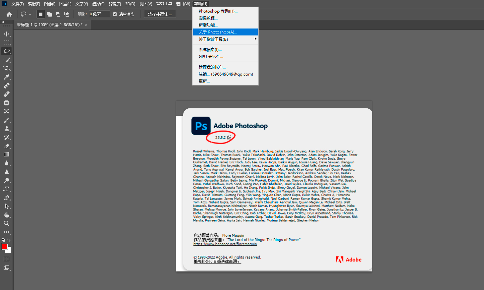Open the behance.net/floremaquin link
Screen dimensions: 484x290
click(225, 244)
